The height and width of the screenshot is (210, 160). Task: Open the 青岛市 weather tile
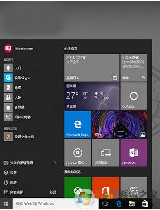92,96
